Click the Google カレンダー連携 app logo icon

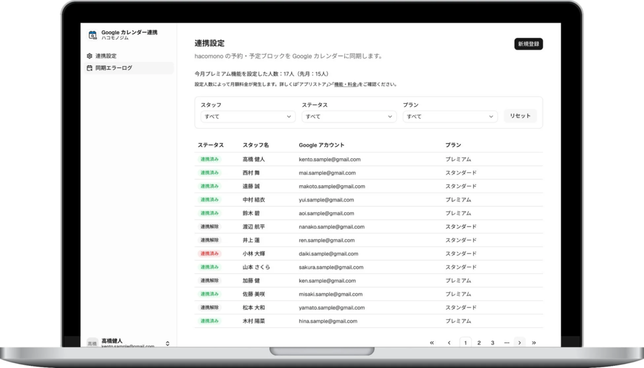(92, 35)
